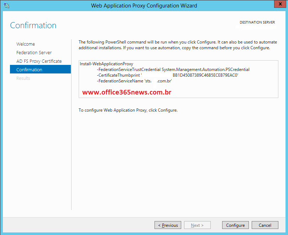Image resolution: width=288 pixels, height=235 pixels.
Task: Click the FederationServiceTrustCredential parameter line
Action: [x=173, y=70]
